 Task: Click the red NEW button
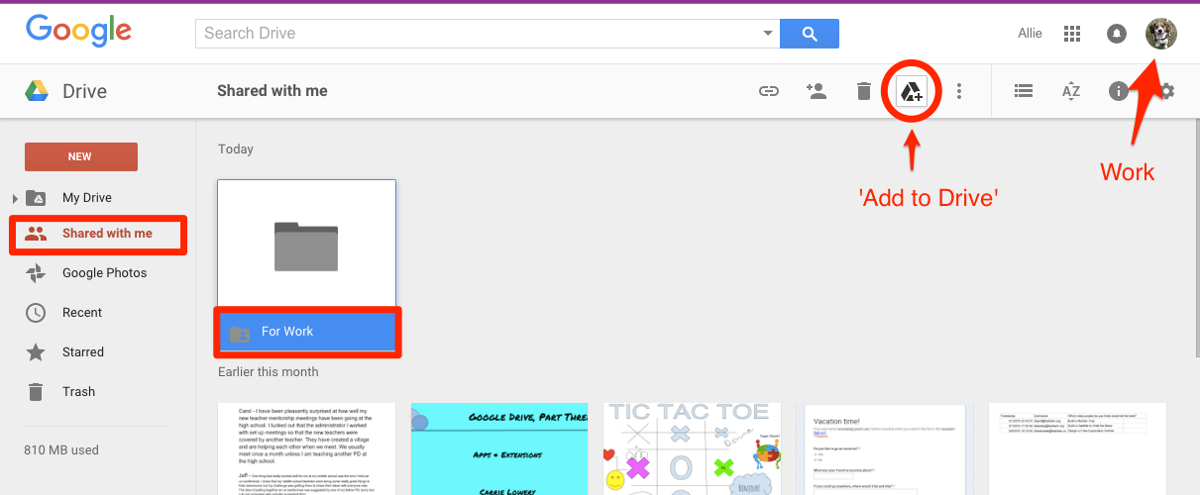click(x=80, y=156)
